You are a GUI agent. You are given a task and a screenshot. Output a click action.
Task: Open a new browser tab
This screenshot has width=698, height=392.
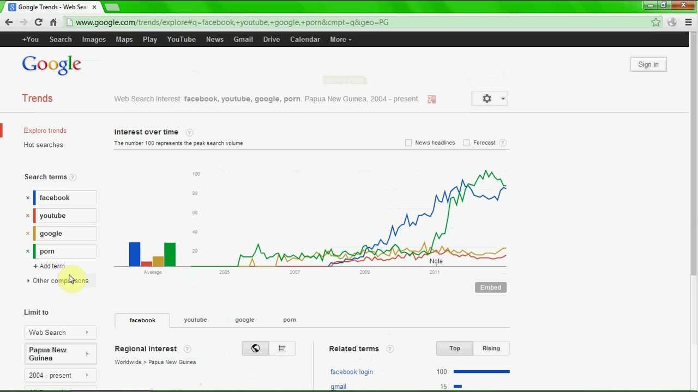point(112,7)
